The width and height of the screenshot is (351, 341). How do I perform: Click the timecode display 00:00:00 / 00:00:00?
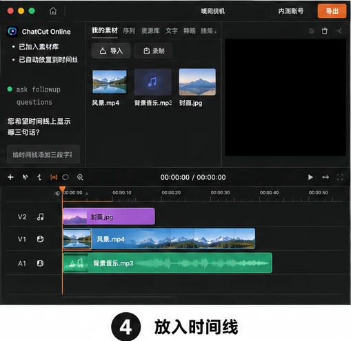tap(193, 177)
